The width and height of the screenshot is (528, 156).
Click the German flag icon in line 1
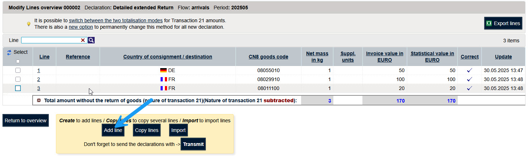(163, 70)
